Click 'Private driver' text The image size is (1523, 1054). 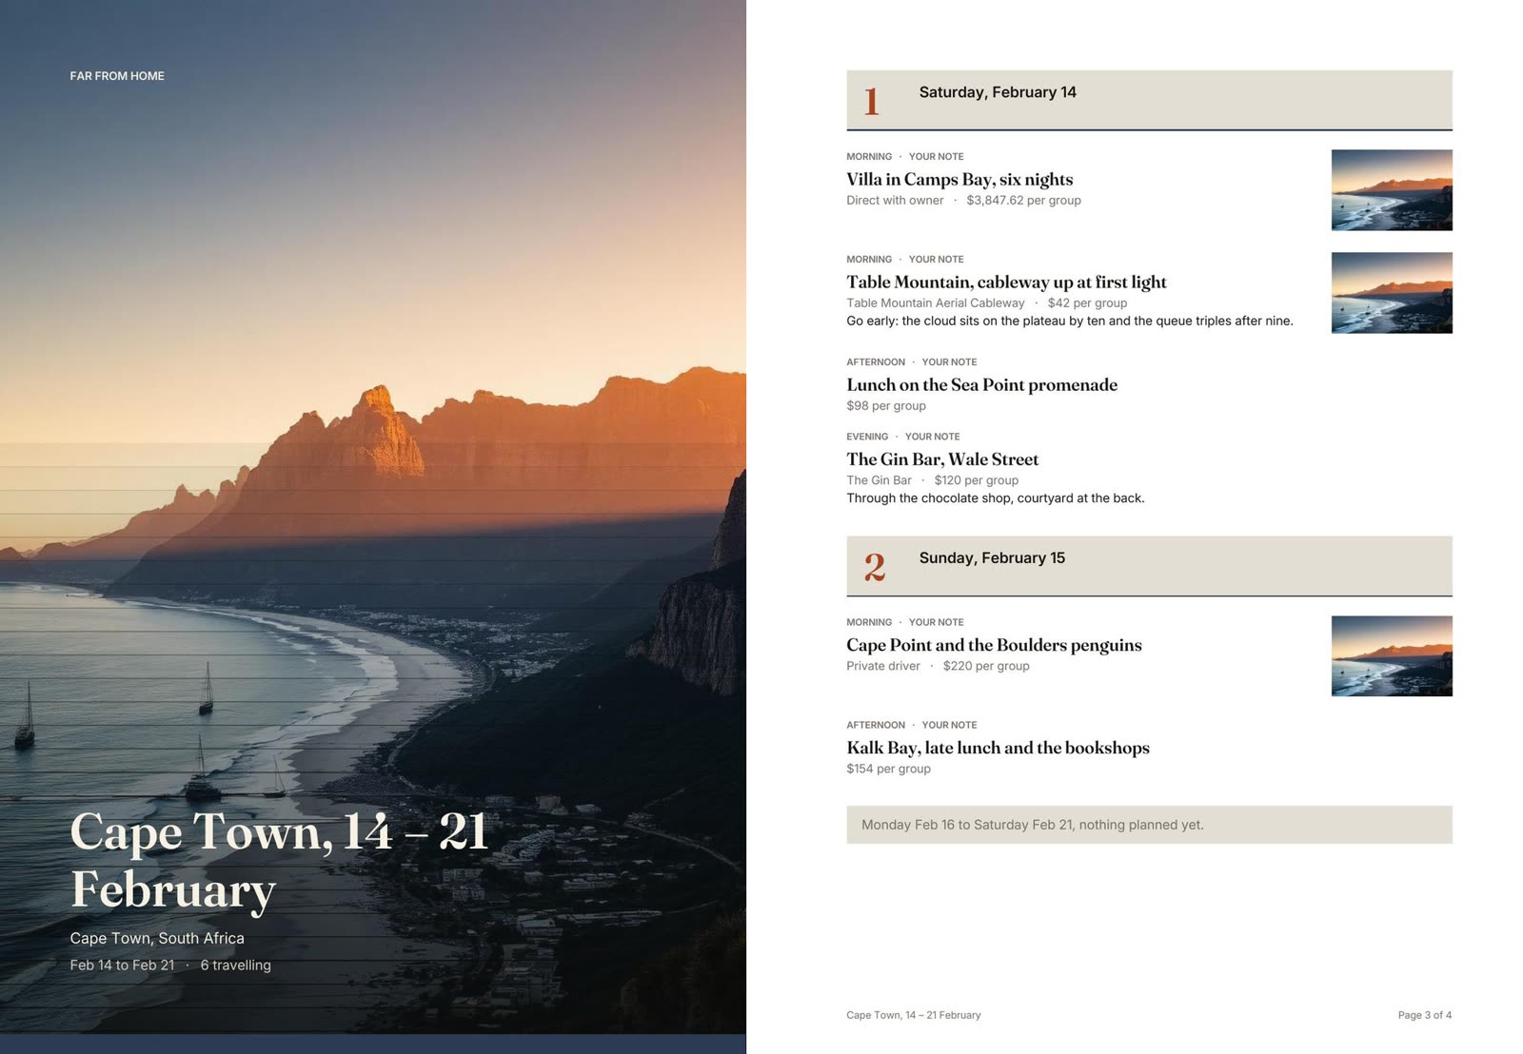(883, 666)
